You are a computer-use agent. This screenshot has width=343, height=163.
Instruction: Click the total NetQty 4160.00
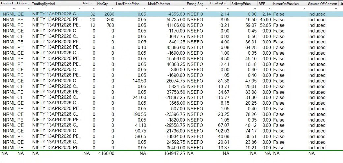106,153
